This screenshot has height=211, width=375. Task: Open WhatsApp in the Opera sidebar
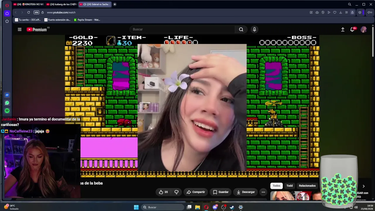point(7,103)
